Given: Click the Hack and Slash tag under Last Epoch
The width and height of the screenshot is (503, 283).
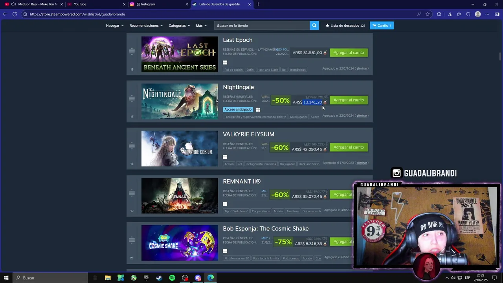Looking at the screenshot, I should coord(268,70).
